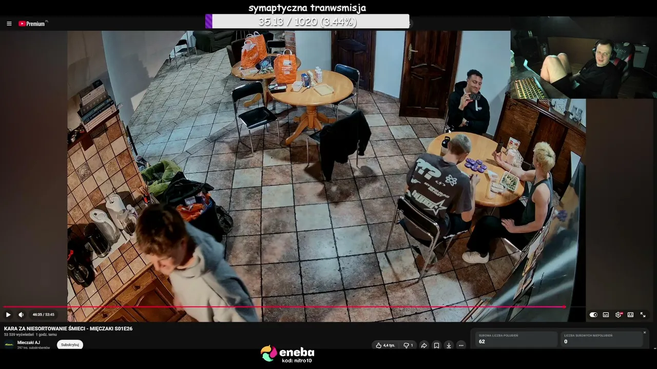Go to YouTube Premium home logo
This screenshot has height=369, width=657.
(x=33, y=24)
